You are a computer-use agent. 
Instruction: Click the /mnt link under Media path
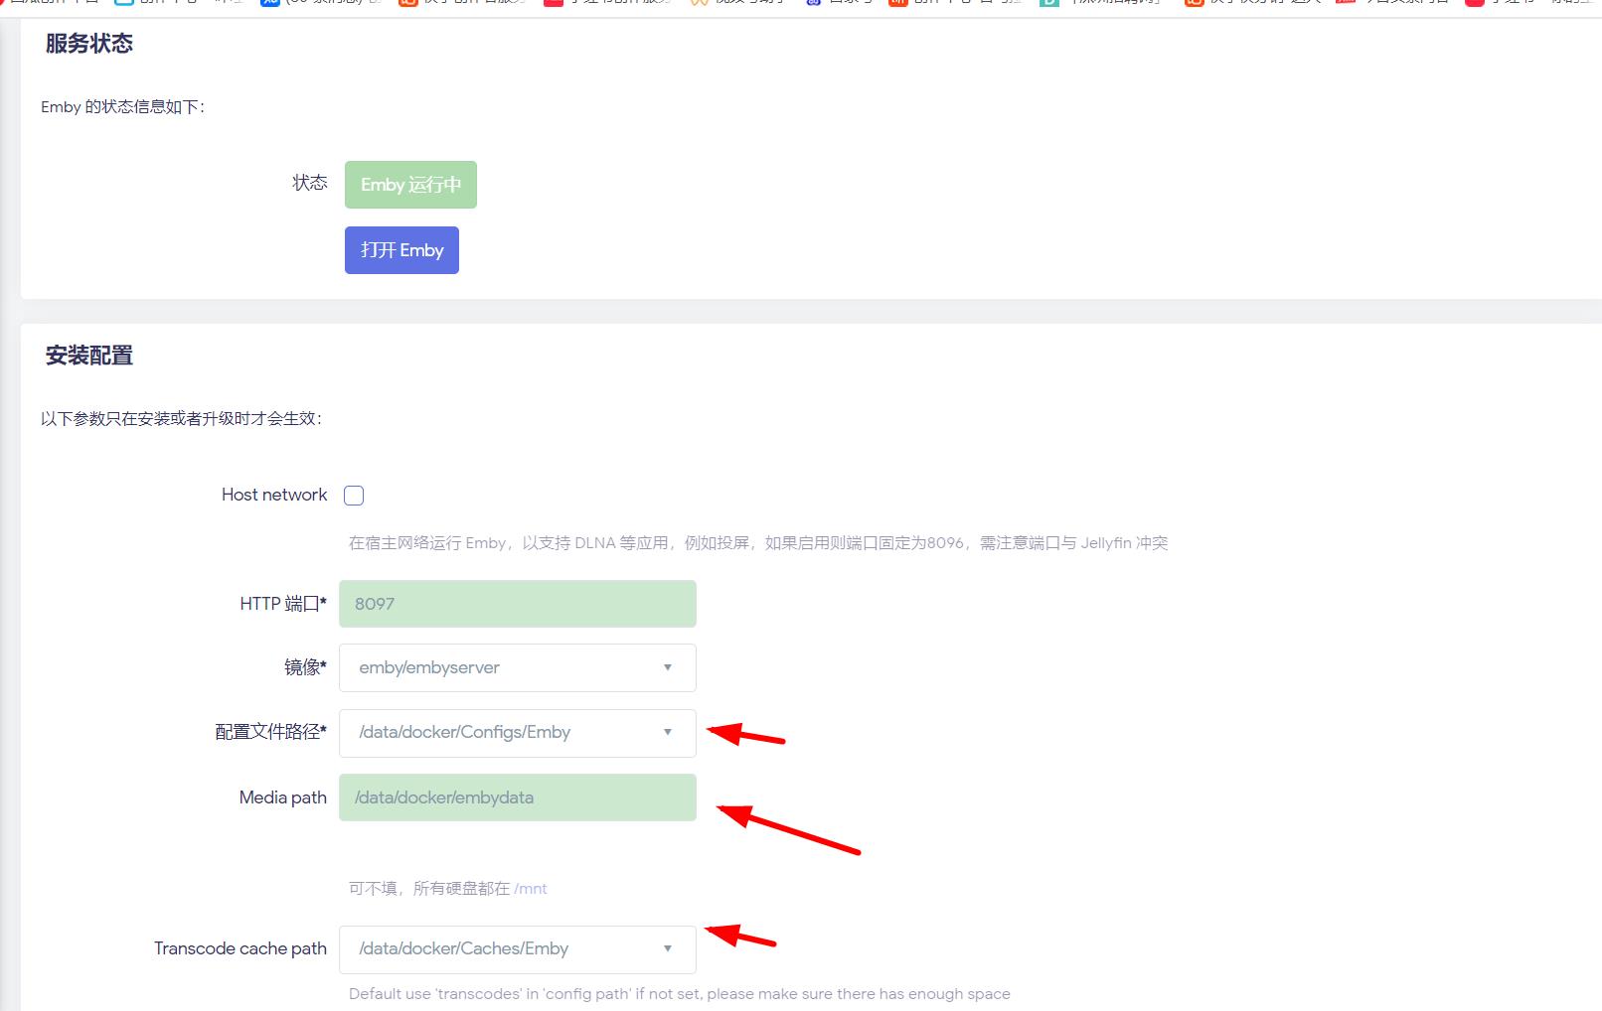click(531, 889)
